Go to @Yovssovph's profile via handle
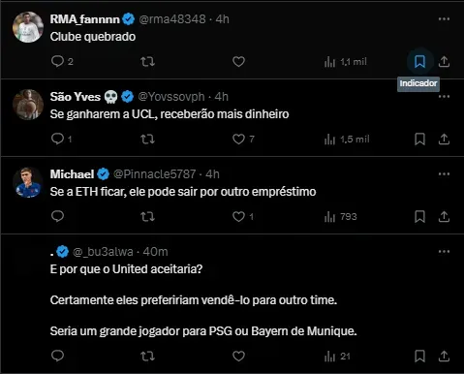 [x=171, y=97]
